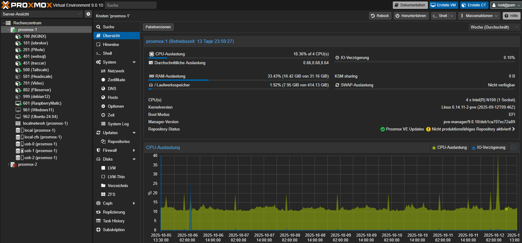Click the 100 (NGINX) container icon
The width and height of the screenshot is (522, 243).
[18, 36]
